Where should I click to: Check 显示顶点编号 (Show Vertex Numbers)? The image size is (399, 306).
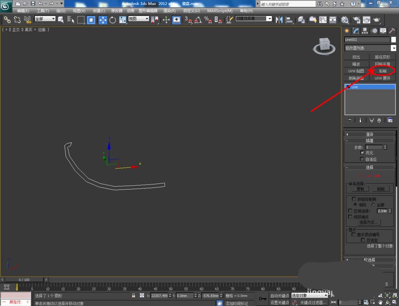(354, 235)
